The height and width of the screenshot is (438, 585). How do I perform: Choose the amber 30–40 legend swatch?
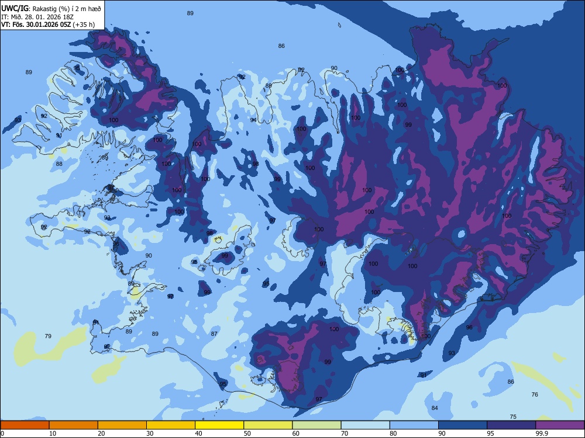click(171, 425)
